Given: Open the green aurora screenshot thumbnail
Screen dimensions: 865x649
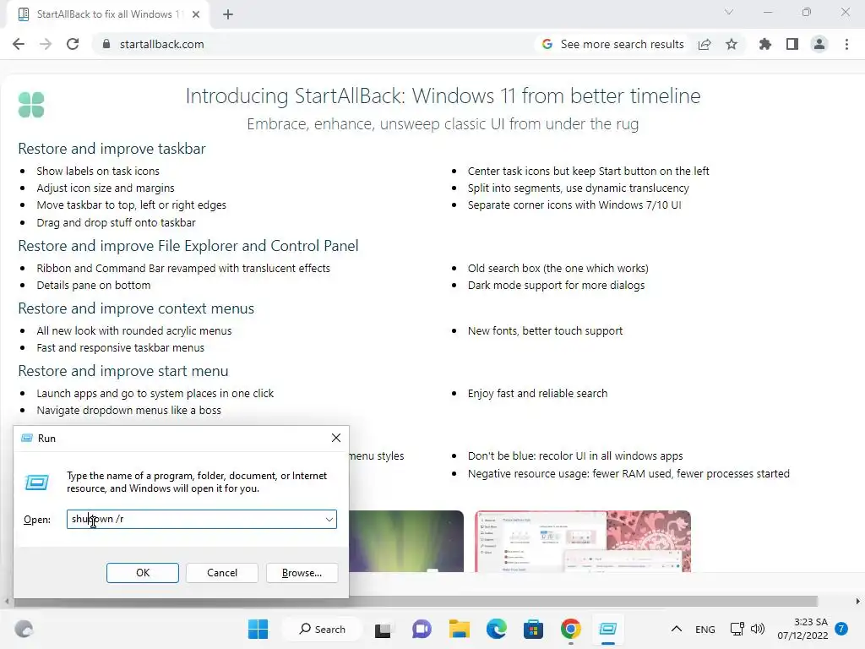Looking at the screenshot, I should tap(406, 542).
